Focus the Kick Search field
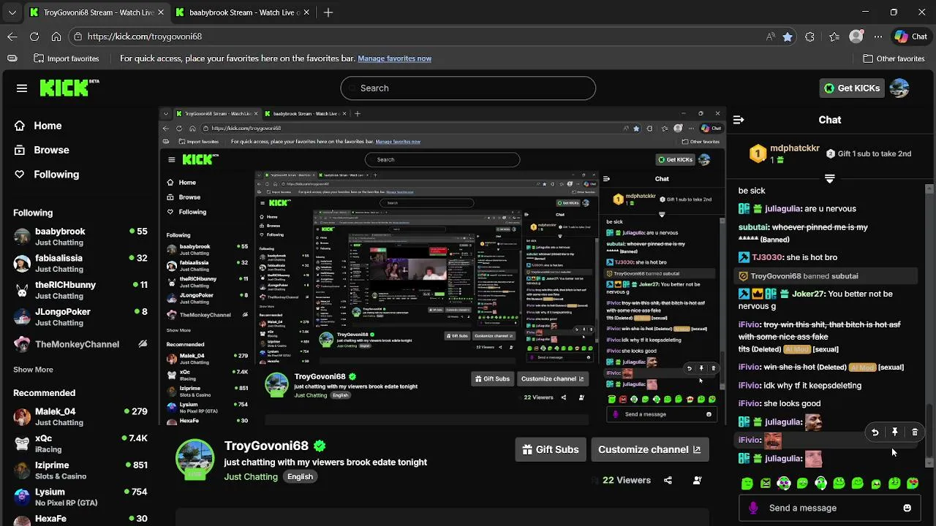 point(468,88)
